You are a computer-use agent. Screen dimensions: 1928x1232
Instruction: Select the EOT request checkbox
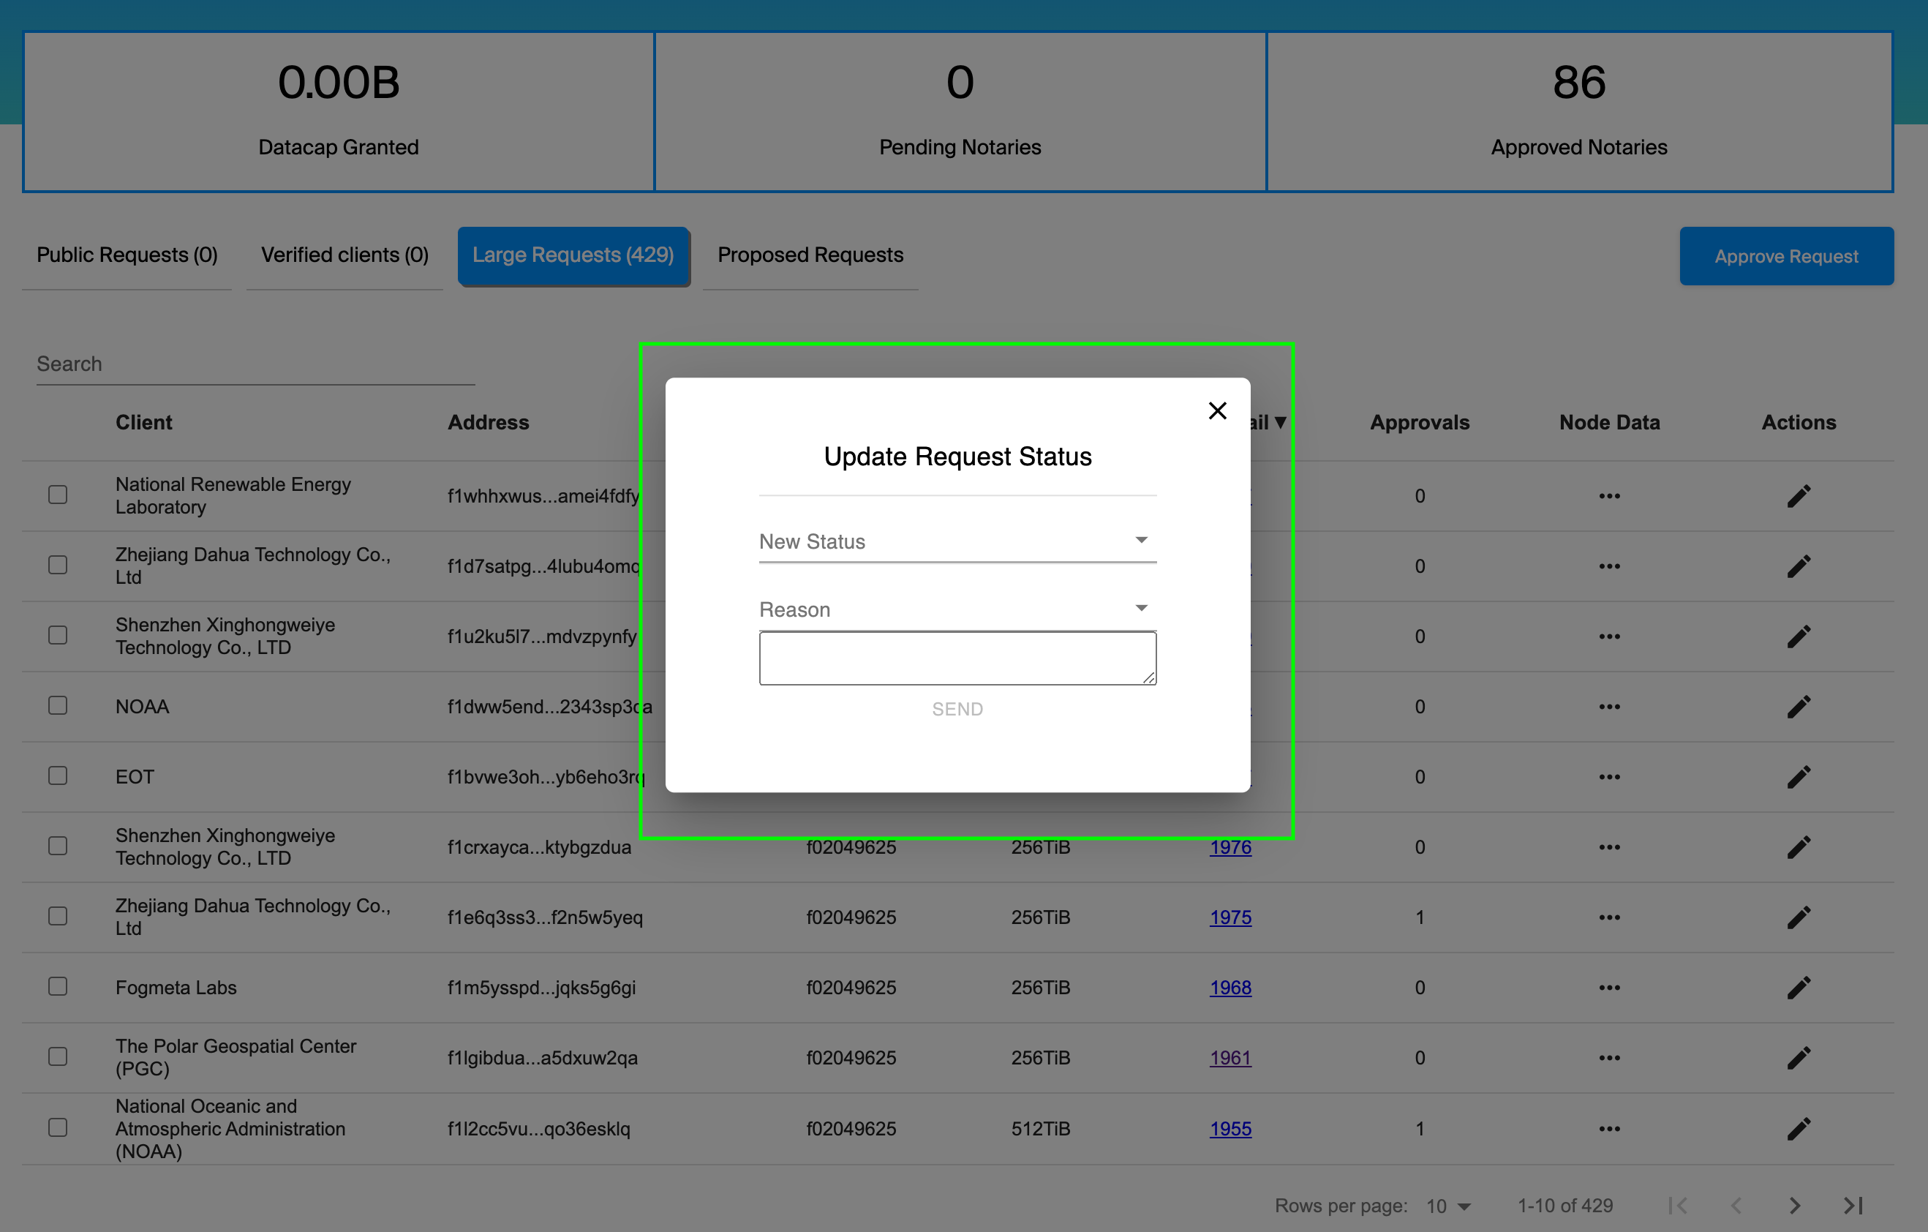(x=57, y=775)
